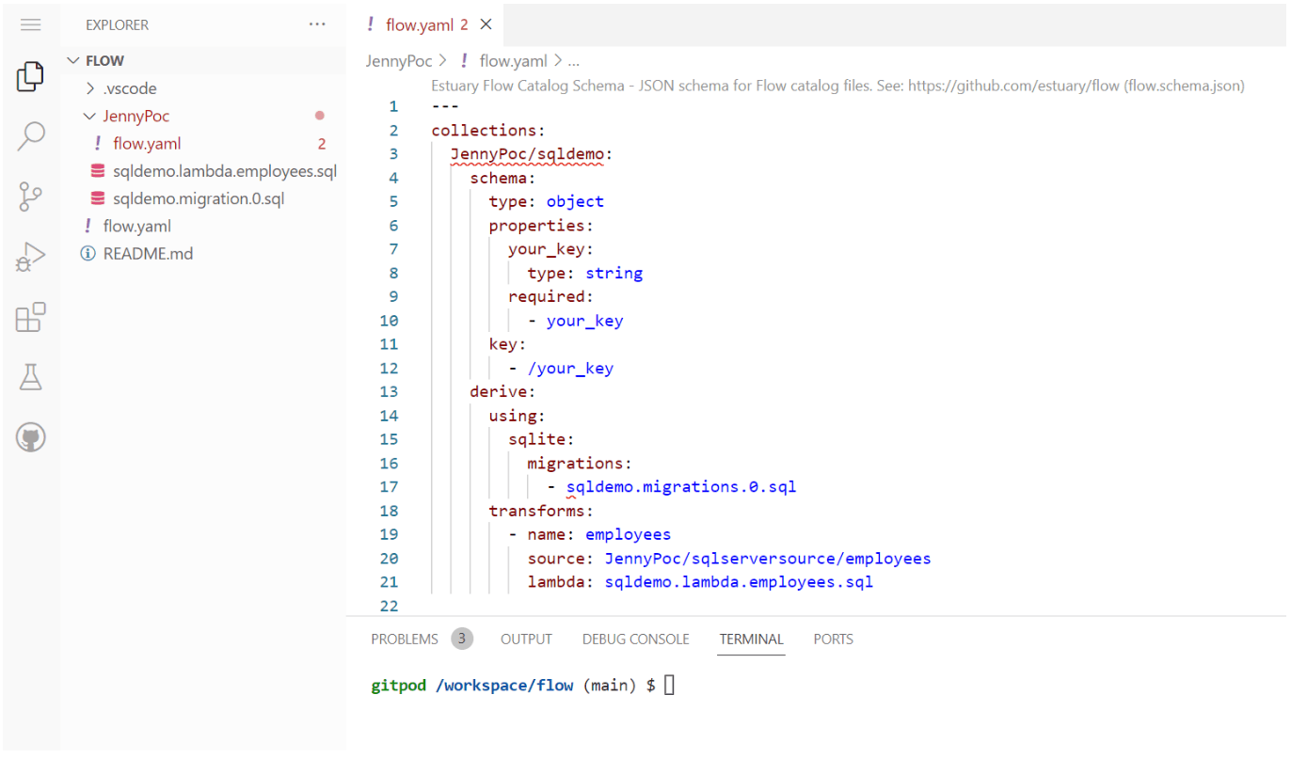Click the terminal prompt cursor
1291x758 pixels.
pyautogui.click(x=669, y=686)
